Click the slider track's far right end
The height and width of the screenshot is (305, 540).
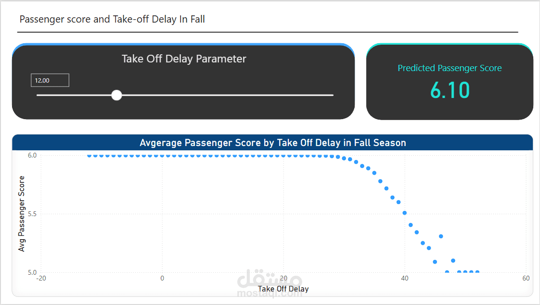tap(332, 95)
